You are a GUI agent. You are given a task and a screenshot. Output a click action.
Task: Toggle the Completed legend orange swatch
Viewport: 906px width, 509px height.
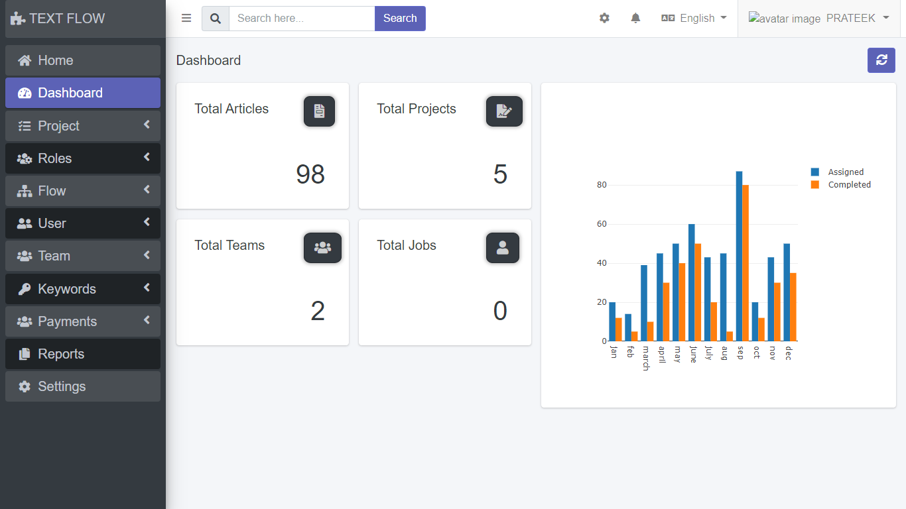815,185
